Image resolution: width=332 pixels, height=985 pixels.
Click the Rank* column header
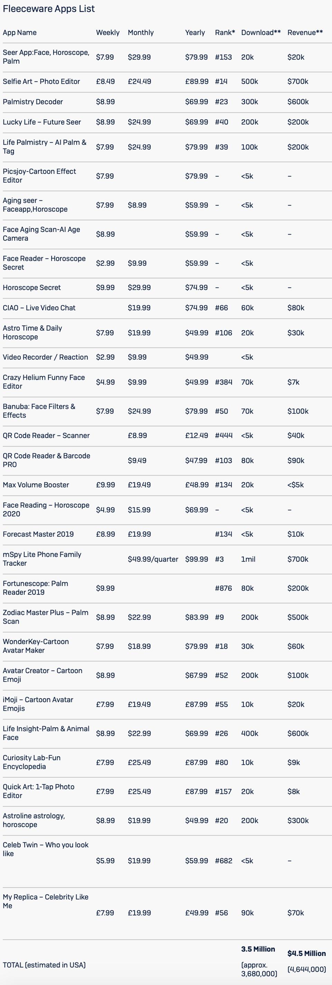225,33
